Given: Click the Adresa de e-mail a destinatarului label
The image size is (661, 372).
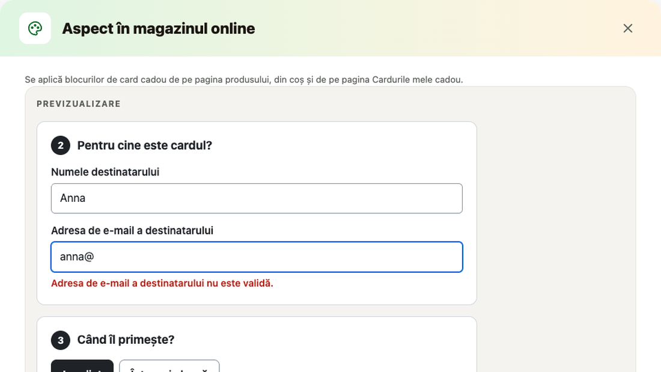Looking at the screenshot, I should (132, 231).
